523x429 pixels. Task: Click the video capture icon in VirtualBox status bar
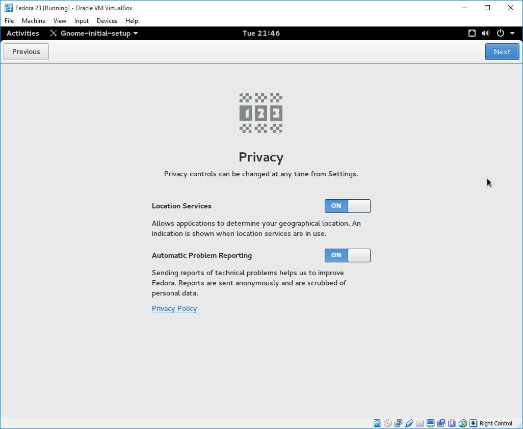[x=441, y=423]
